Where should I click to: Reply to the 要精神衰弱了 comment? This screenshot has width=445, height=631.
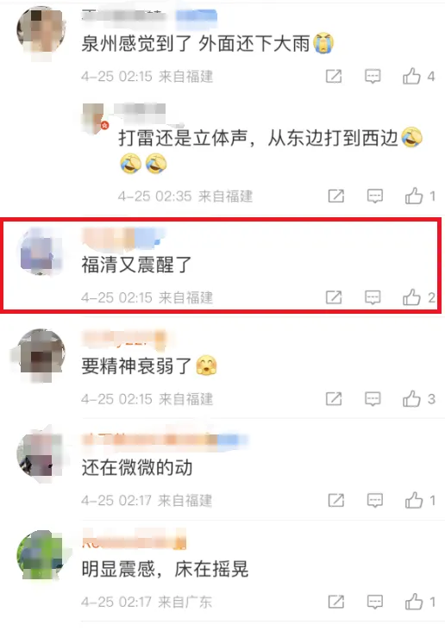pyautogui.click(x=373, y=399)
